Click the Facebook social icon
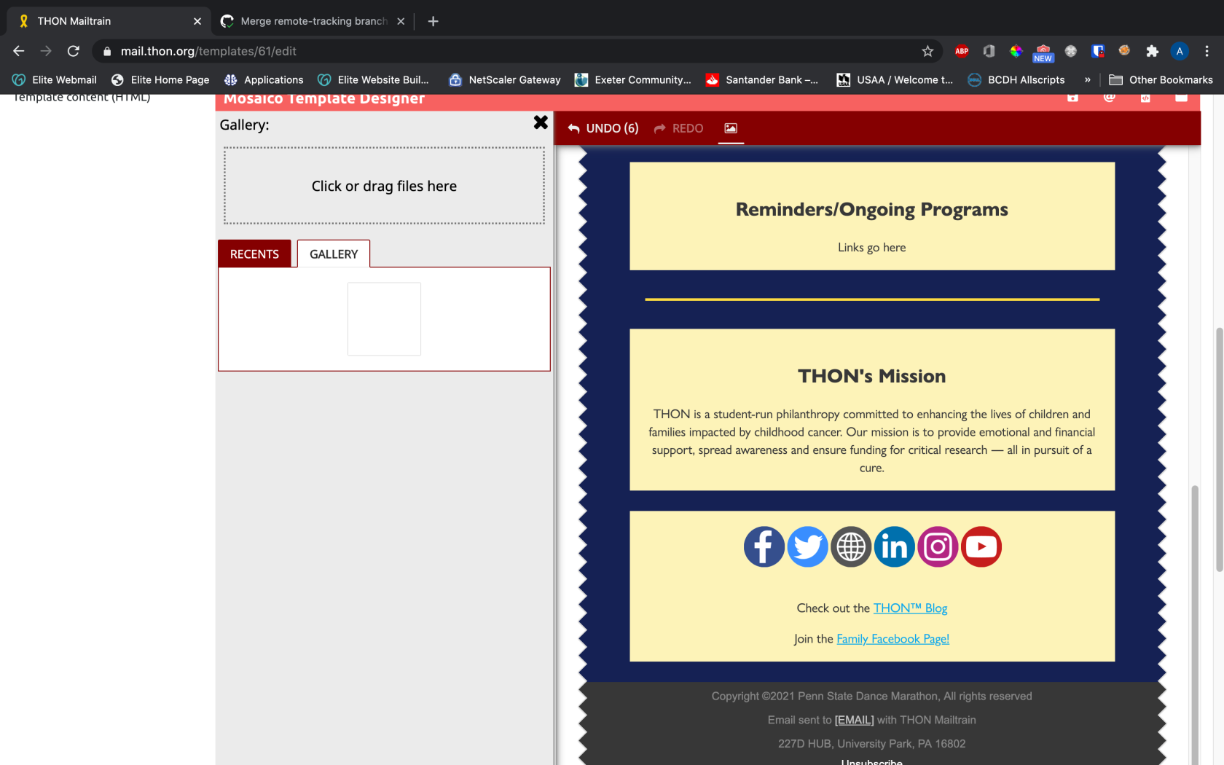Viewport: 1224px width, 765px height. (764, 546)
